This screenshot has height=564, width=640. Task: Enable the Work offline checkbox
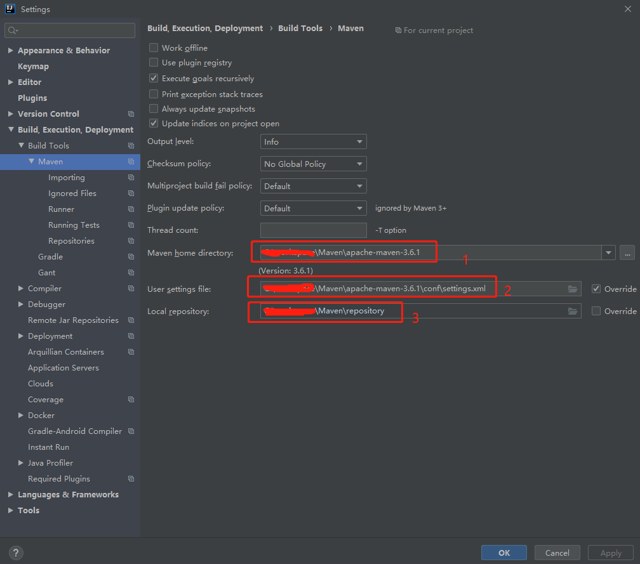pos(154,48)
